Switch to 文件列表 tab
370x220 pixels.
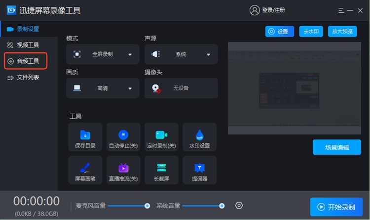pyautogui.click(x=29, y=77)
